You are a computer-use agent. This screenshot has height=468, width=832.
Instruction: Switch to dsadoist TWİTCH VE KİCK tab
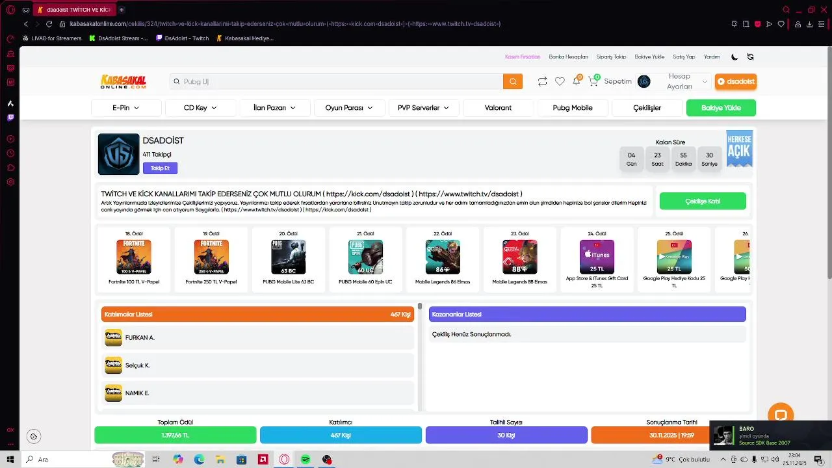click(74, 10)
